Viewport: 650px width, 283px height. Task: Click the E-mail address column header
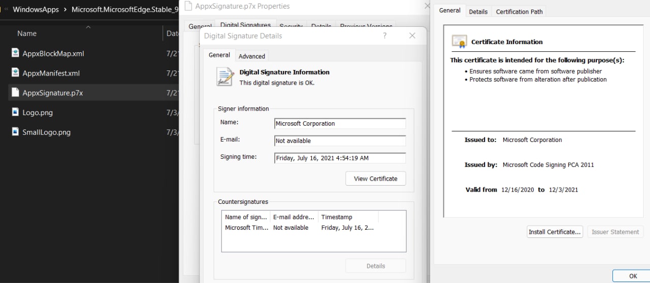pos(294,217)
